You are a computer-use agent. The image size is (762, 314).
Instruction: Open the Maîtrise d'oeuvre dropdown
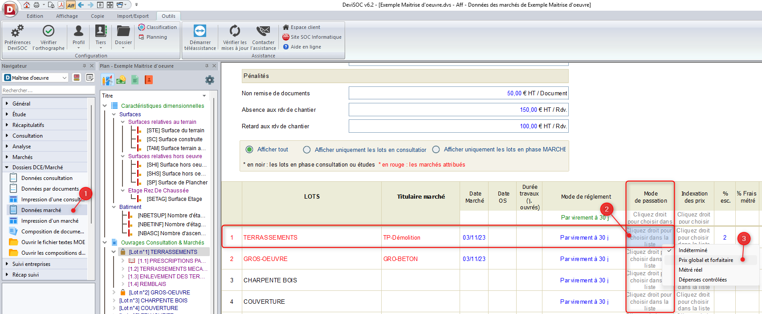pyautogui.click(x=36, y=78)
